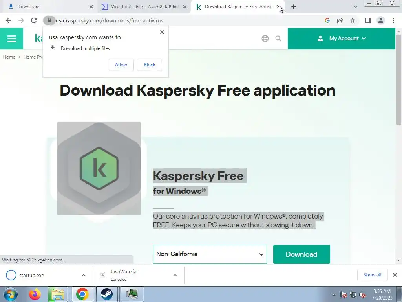Click the "for Windows®" subtitle

pyautogui.click(x=179, y=191)
